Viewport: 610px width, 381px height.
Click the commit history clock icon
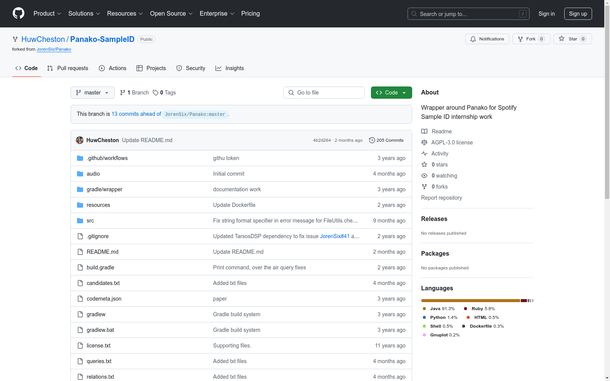pyautogui.click(x=372, y=140)
